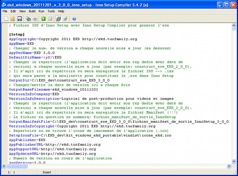238x176 pixels.
Task: Maximize the Inno Setup Compiler window
Action: pos(226,5)
